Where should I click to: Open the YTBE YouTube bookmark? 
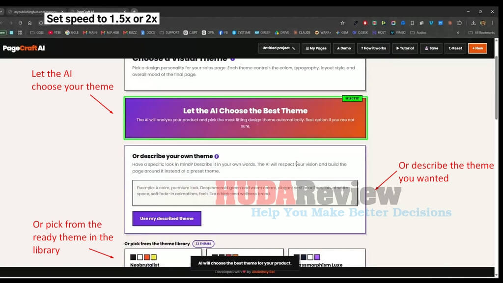click(55, 32)
